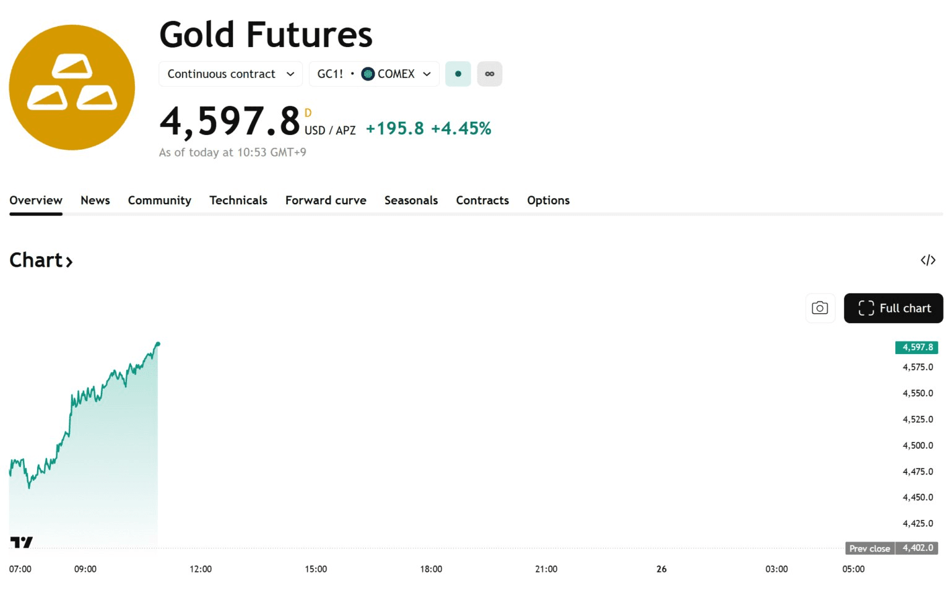
Task: Open the embed code icon
Action: click(x=927, y=260)
